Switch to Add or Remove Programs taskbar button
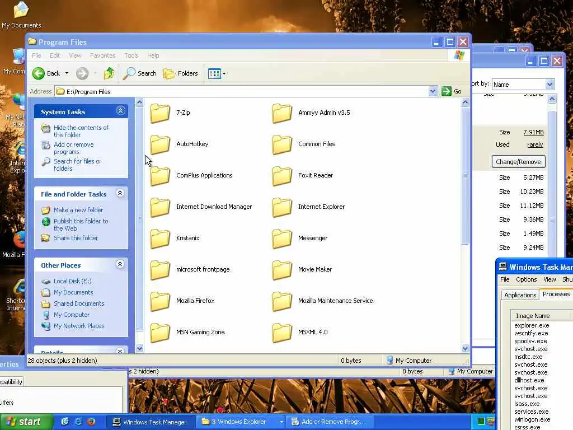The height and width of the screenshot is (430, 573). click(x=331, y=422)
